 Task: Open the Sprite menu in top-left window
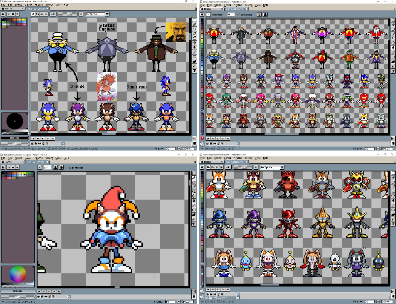[x=19, y=5]
